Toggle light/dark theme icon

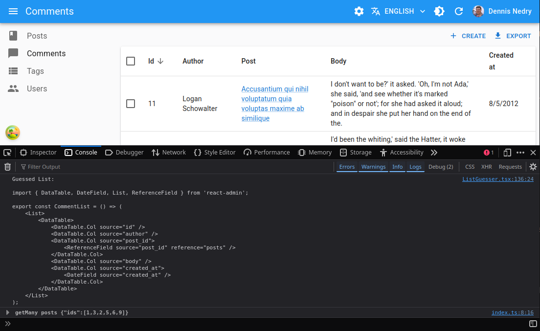pos(439,11)
